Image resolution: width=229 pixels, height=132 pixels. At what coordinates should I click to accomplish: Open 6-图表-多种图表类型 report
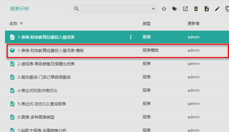pos(36,117)
